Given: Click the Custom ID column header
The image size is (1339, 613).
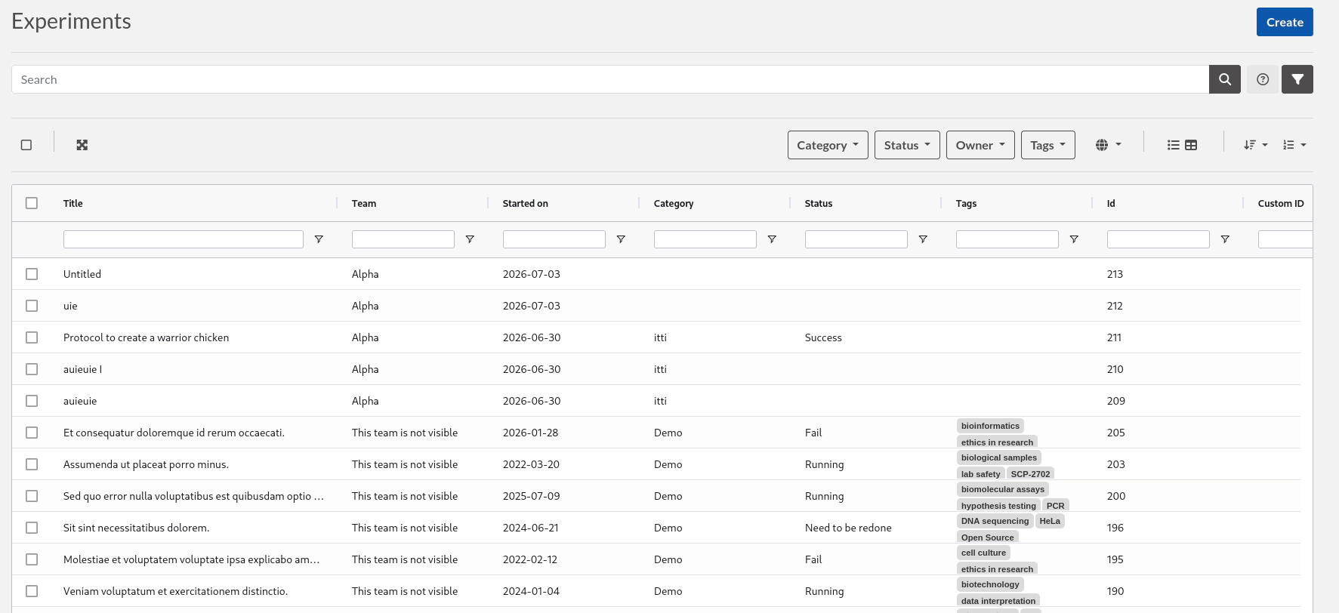Looking at the screenshot, I should 1281,203.
